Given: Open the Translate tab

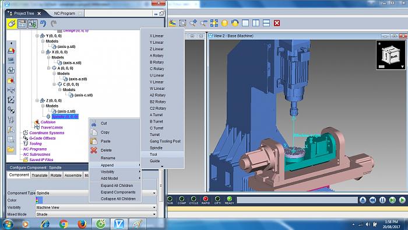Looking at the screenshot, I should tap(40, 175).
